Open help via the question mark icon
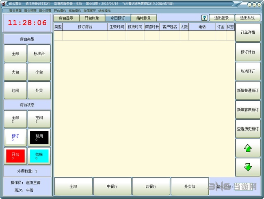The width and height of the screenshot is (264, 199). pyautogui.click(x=204, y=18)
